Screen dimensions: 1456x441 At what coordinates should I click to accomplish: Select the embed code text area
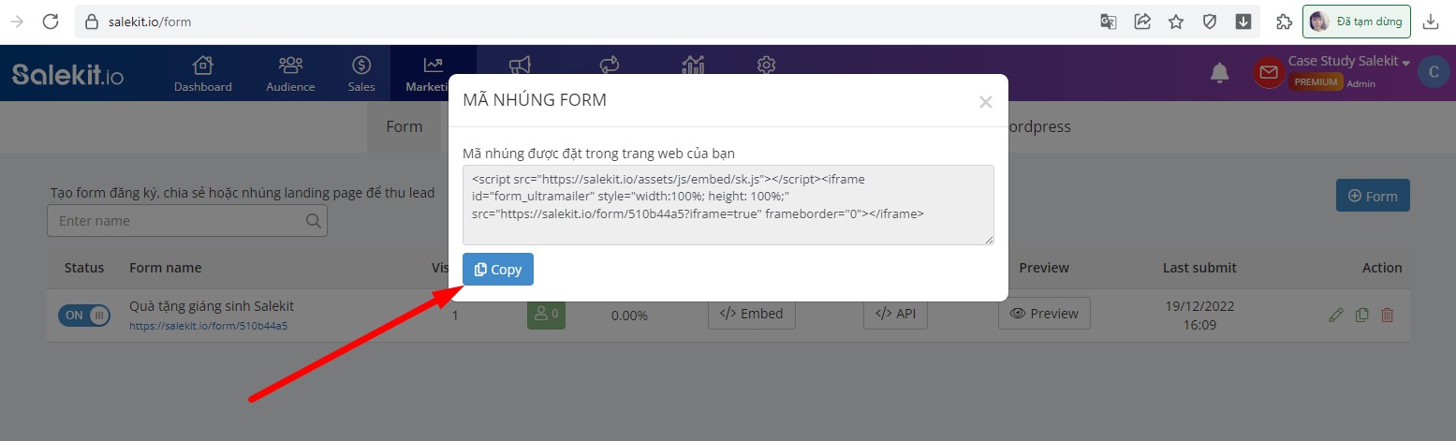(728, 205)
